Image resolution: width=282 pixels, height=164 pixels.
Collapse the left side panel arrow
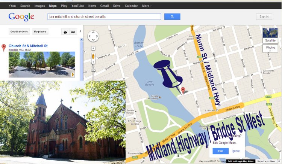click(80, 31)
